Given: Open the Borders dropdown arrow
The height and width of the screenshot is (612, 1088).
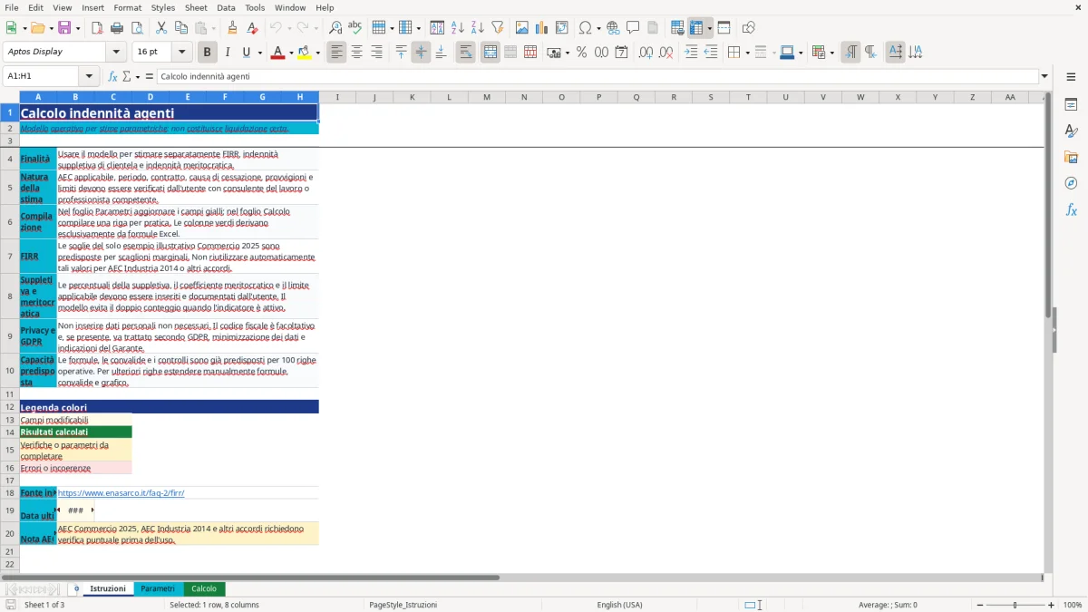Looking at the screenshot, I should tap(747, 53).
